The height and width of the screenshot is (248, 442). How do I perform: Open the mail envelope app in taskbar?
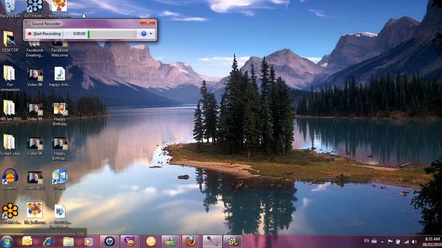[28, 241]
